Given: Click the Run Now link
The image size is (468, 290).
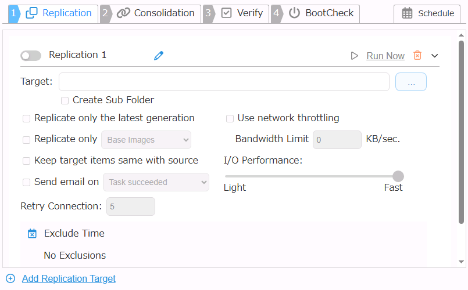Looking at the screenshot, I should point(385,56).
